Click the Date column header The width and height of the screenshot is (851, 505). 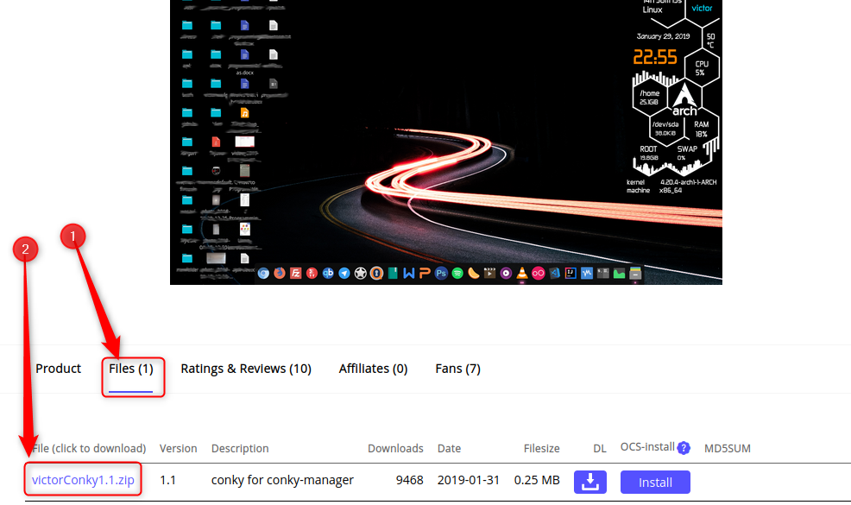(x=449, y=449)
